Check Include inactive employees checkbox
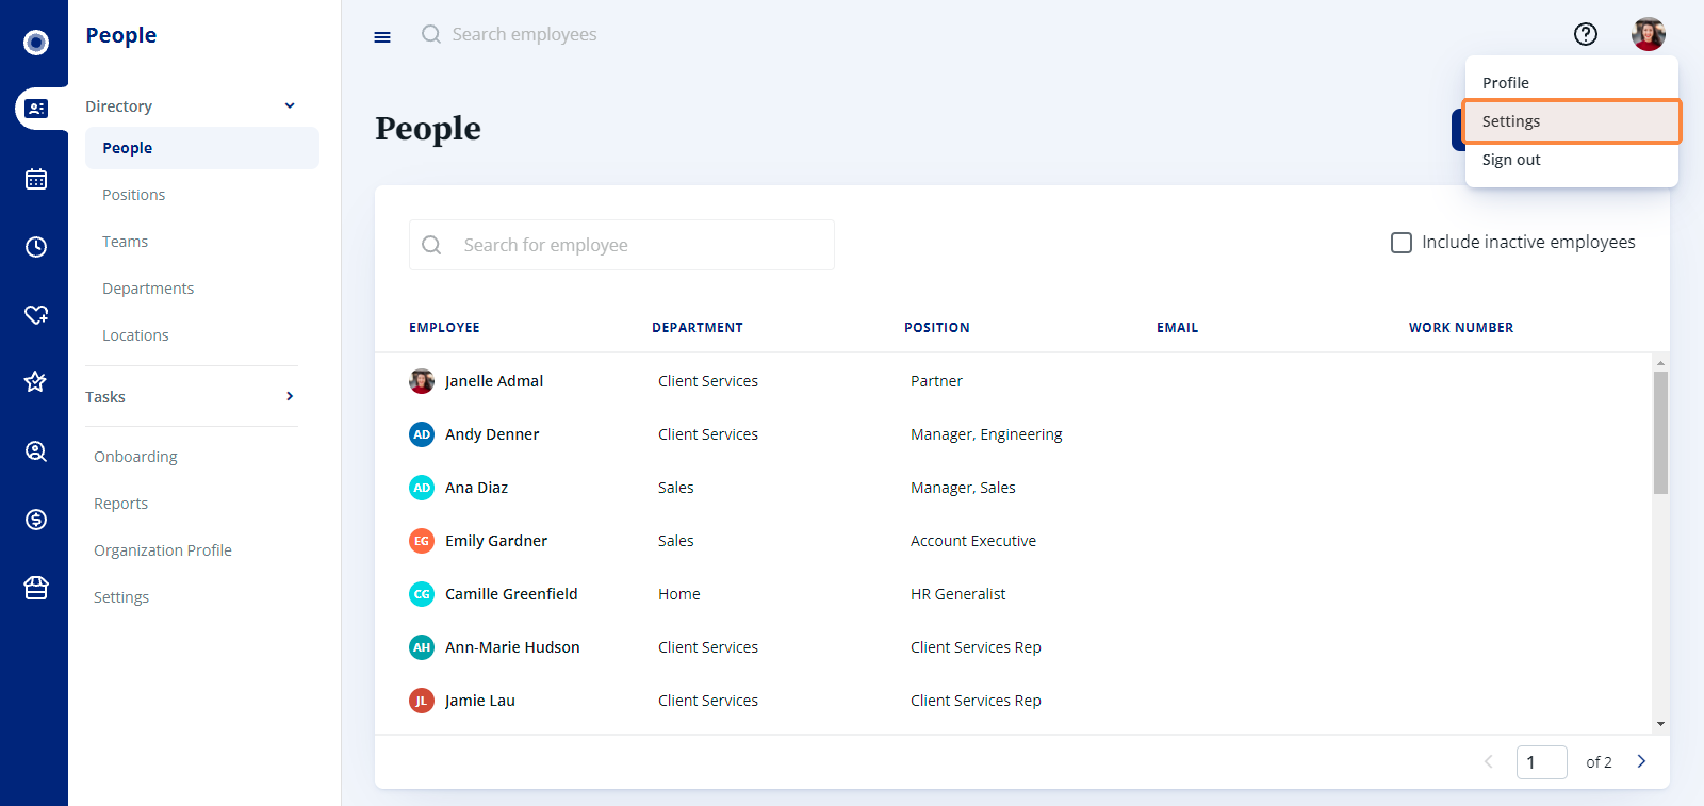The image size is (1704, 806). pos(1400,242)
